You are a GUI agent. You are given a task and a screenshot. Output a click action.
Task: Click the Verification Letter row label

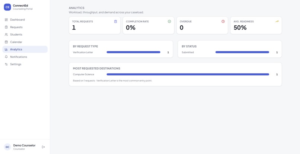(83, 52)
